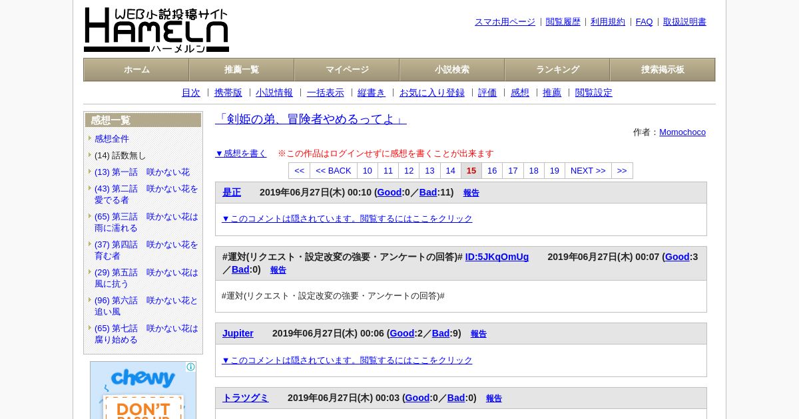Open ID:5JKqOmUg user link
The height and width of the screenshot is (419, 799).
(x=497, y=257)
